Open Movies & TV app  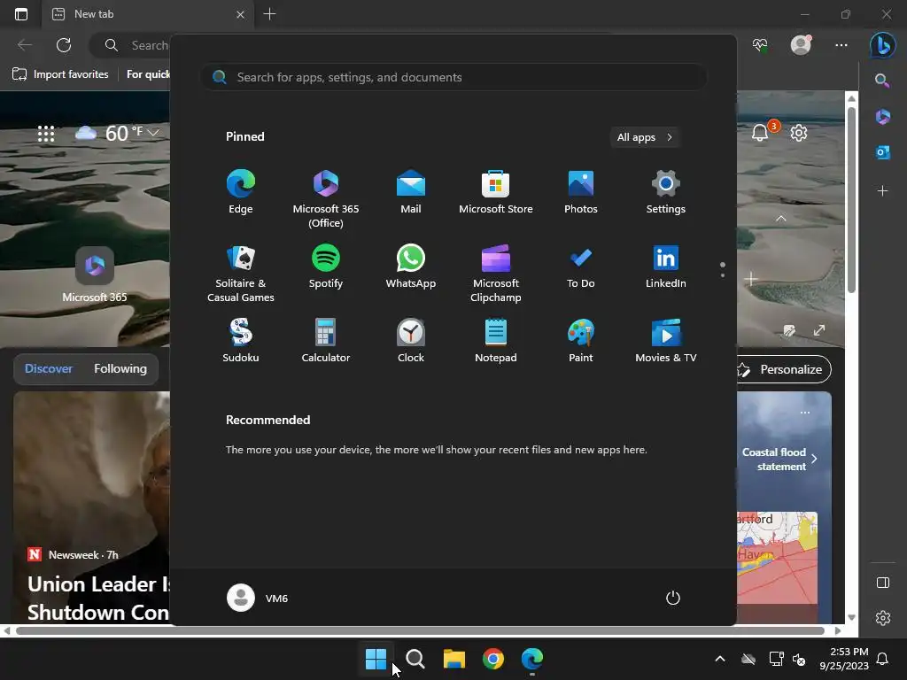click(x=666, y=341)
